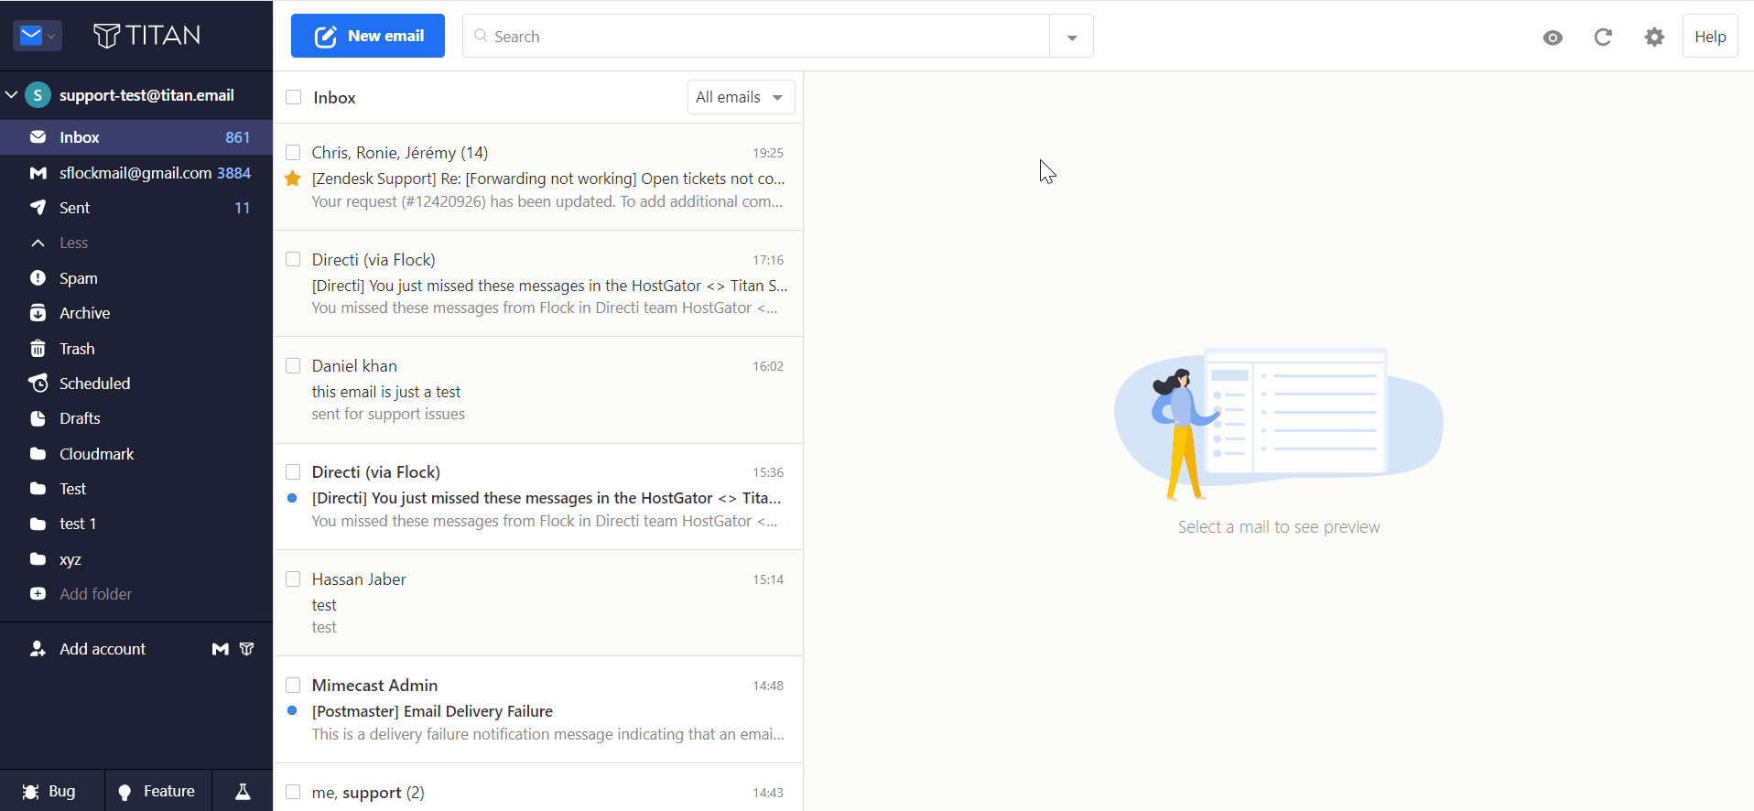Open the Inbox folder in sidebar
Image resolution: width=1754 pixels, height=811 pixels.
click(136, 137)
